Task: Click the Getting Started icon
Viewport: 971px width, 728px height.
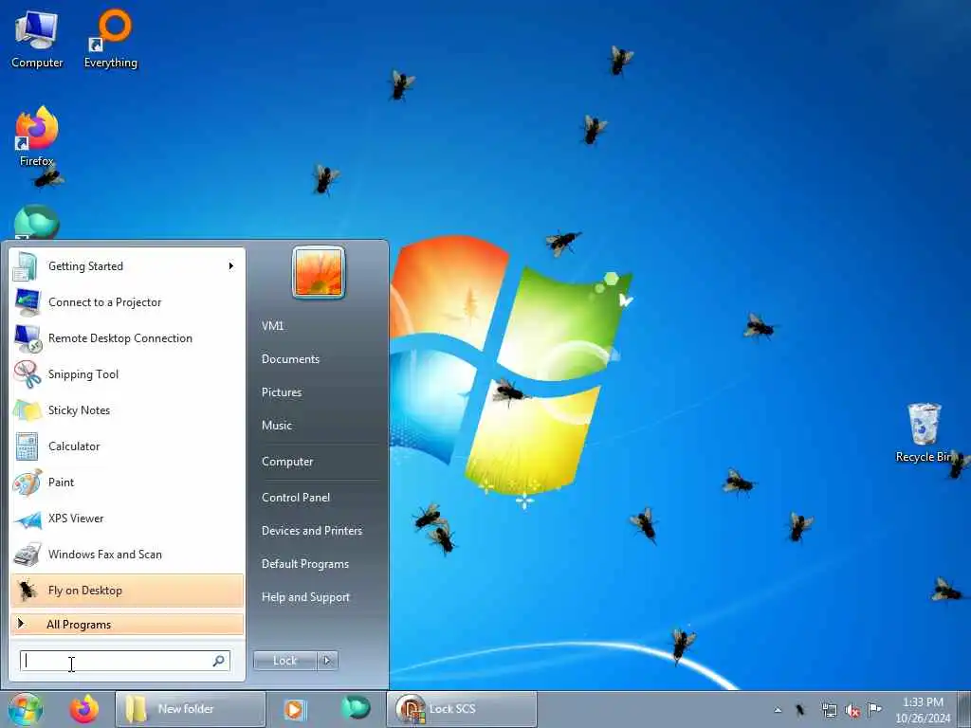Action: tap(26, 266)
